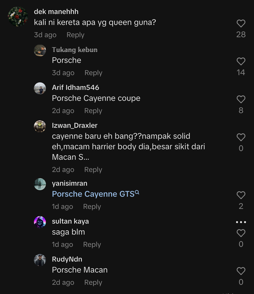Like Tukang kebun's "Porsche" reply
Viewport: 254px width, 294px height.
click(x=241, y=61)
